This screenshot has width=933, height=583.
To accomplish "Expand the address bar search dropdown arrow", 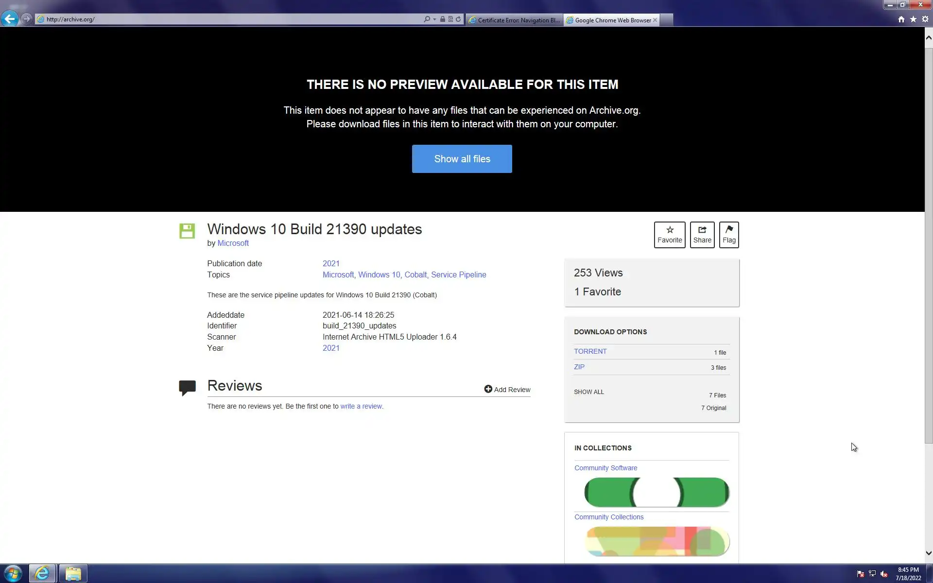I will (x=434, y=19).
